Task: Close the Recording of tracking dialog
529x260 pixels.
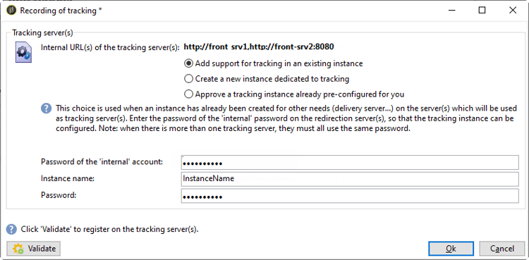Action: [x=513, y=10]
